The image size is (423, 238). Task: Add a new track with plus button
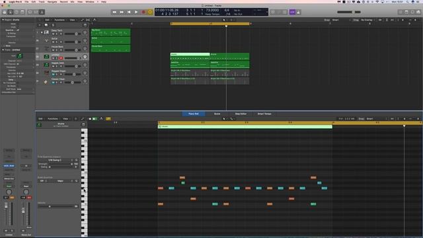pos(40,25)
